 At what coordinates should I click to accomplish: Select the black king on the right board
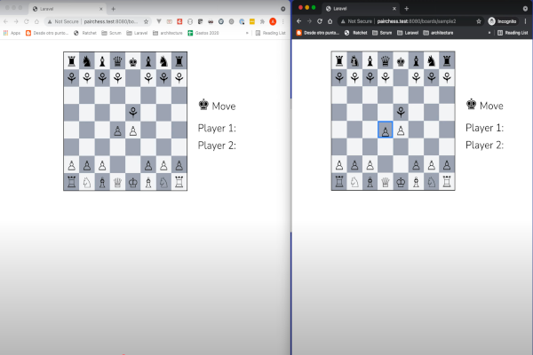coord(401,61)
